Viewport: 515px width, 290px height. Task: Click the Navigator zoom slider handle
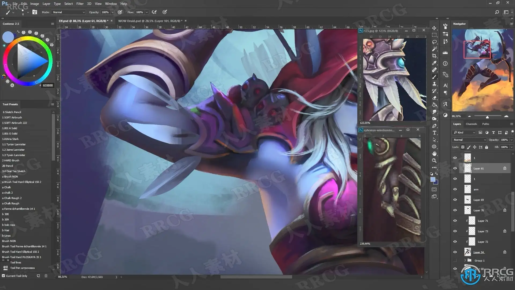click(487, 117)
